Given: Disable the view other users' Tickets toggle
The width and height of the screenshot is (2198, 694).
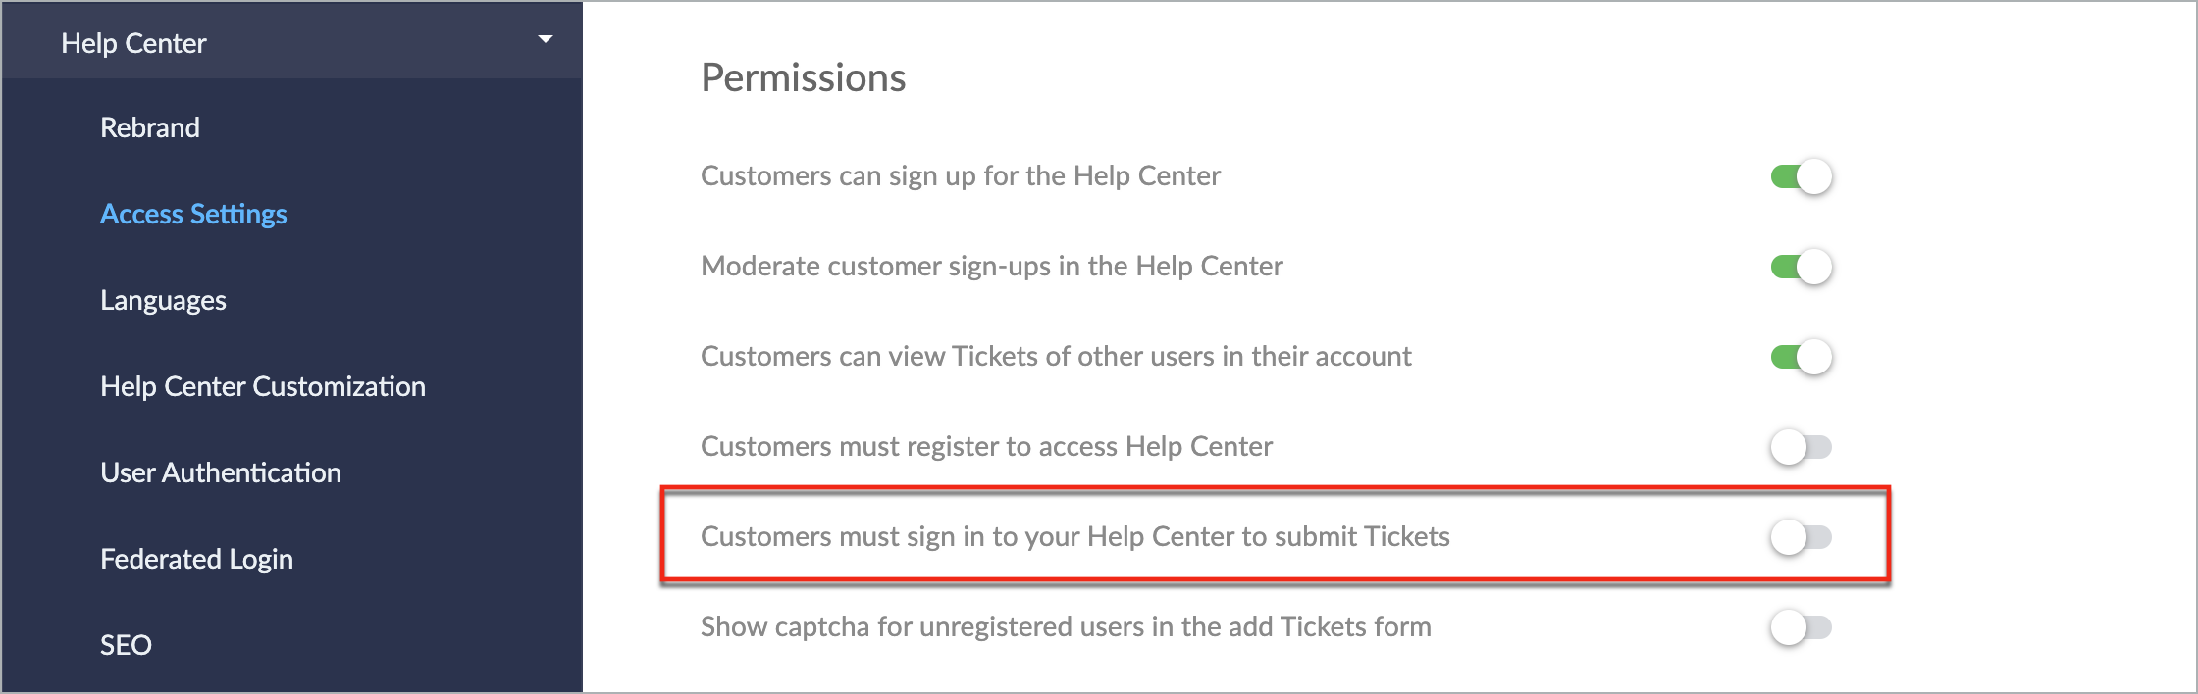Looking at the screenshot, I should pyautogui.click(x=1801, y=357).
